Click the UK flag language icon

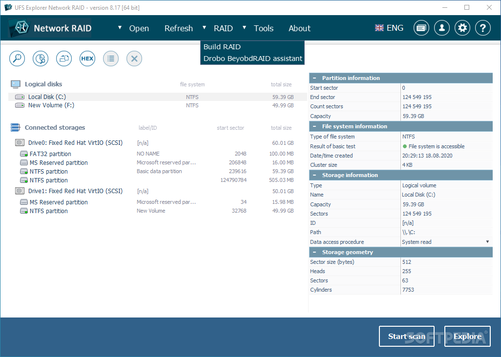click(x=379, y=28)
